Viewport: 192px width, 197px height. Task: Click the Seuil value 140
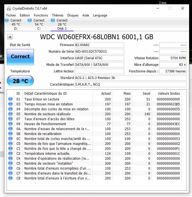(147, 114)
